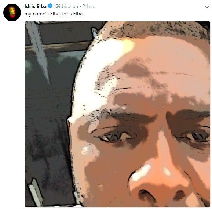
Task: Expand the tweet options chevron
Action: tap(207, 7)
